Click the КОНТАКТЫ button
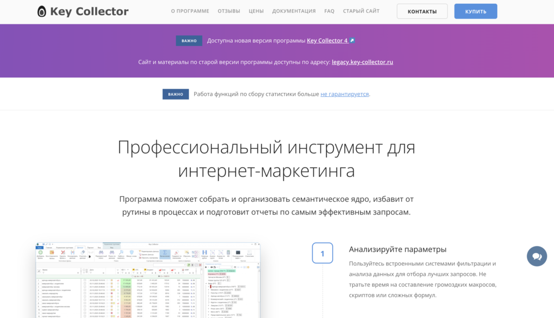The width and height of the screenshot is (554, 318). coord(422,11)
